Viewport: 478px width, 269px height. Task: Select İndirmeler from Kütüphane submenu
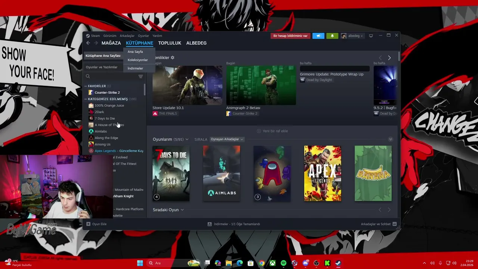(x=135, y=68)
